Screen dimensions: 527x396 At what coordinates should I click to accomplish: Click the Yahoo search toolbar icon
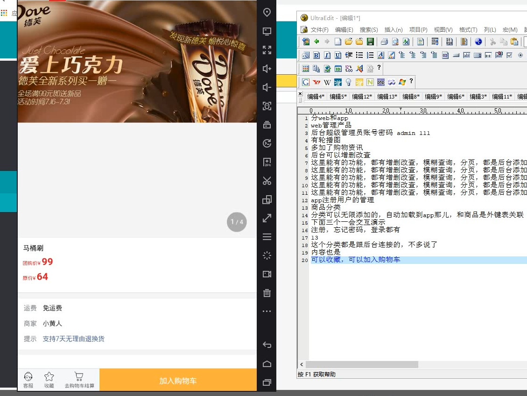tap(316, 82)
